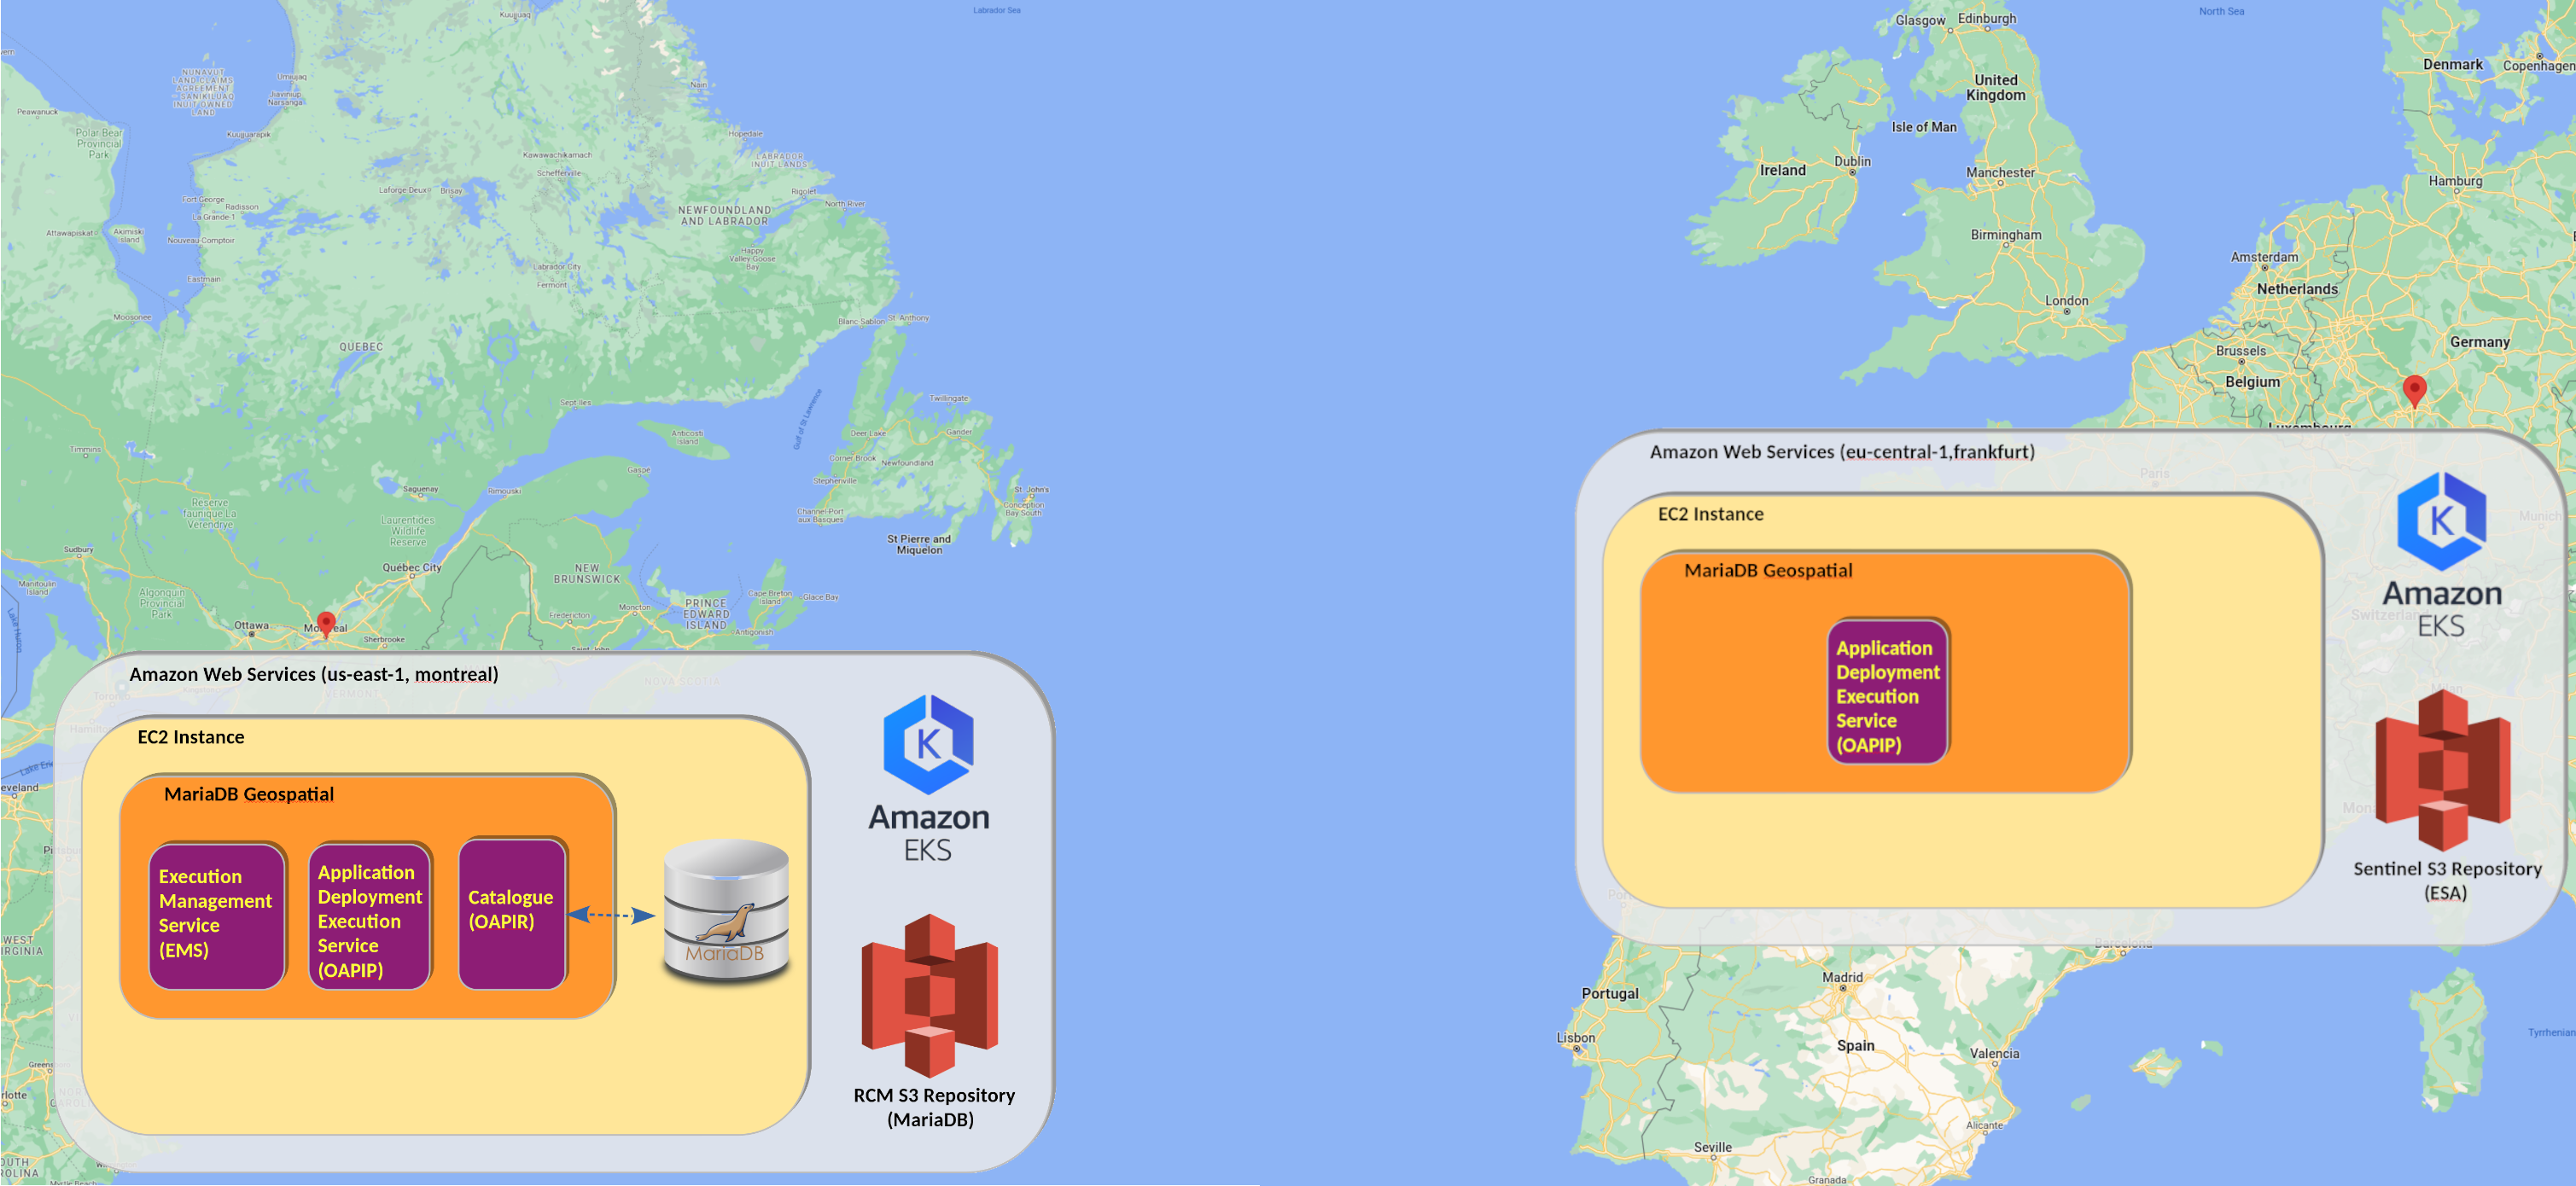Click 'RCM S3 Repository (MariaDB)' caption
Image resolution: width=2576 pixels, height=1186 pixels.
[933, 1107]
